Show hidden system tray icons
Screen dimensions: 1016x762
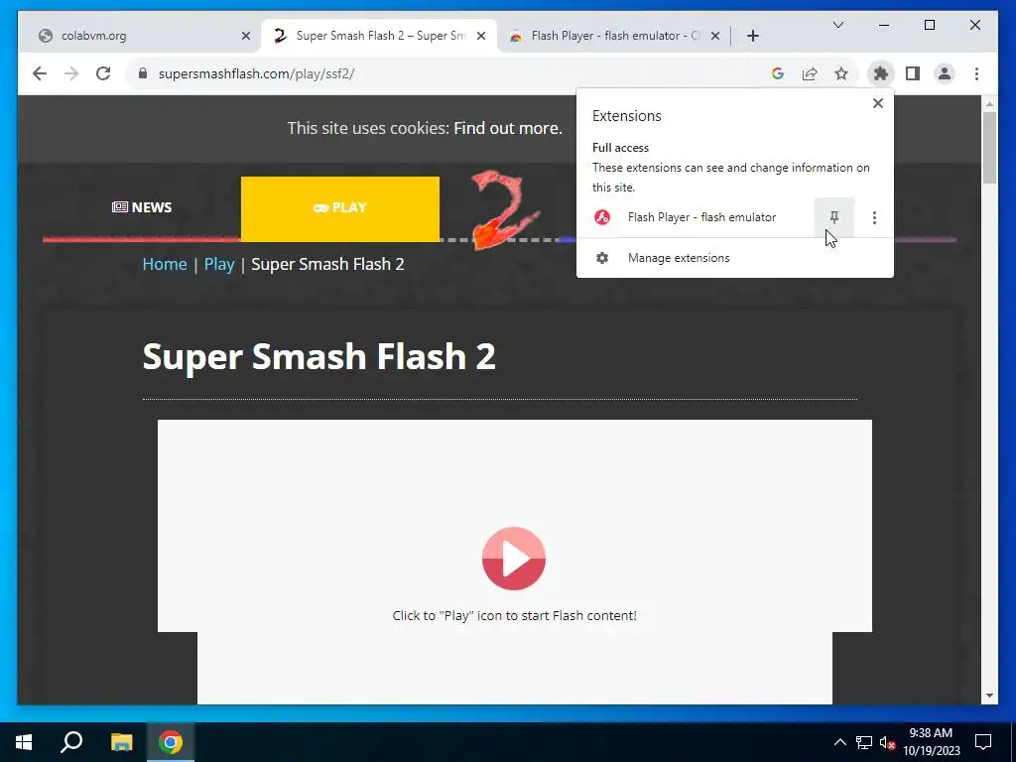pos(839,742)
